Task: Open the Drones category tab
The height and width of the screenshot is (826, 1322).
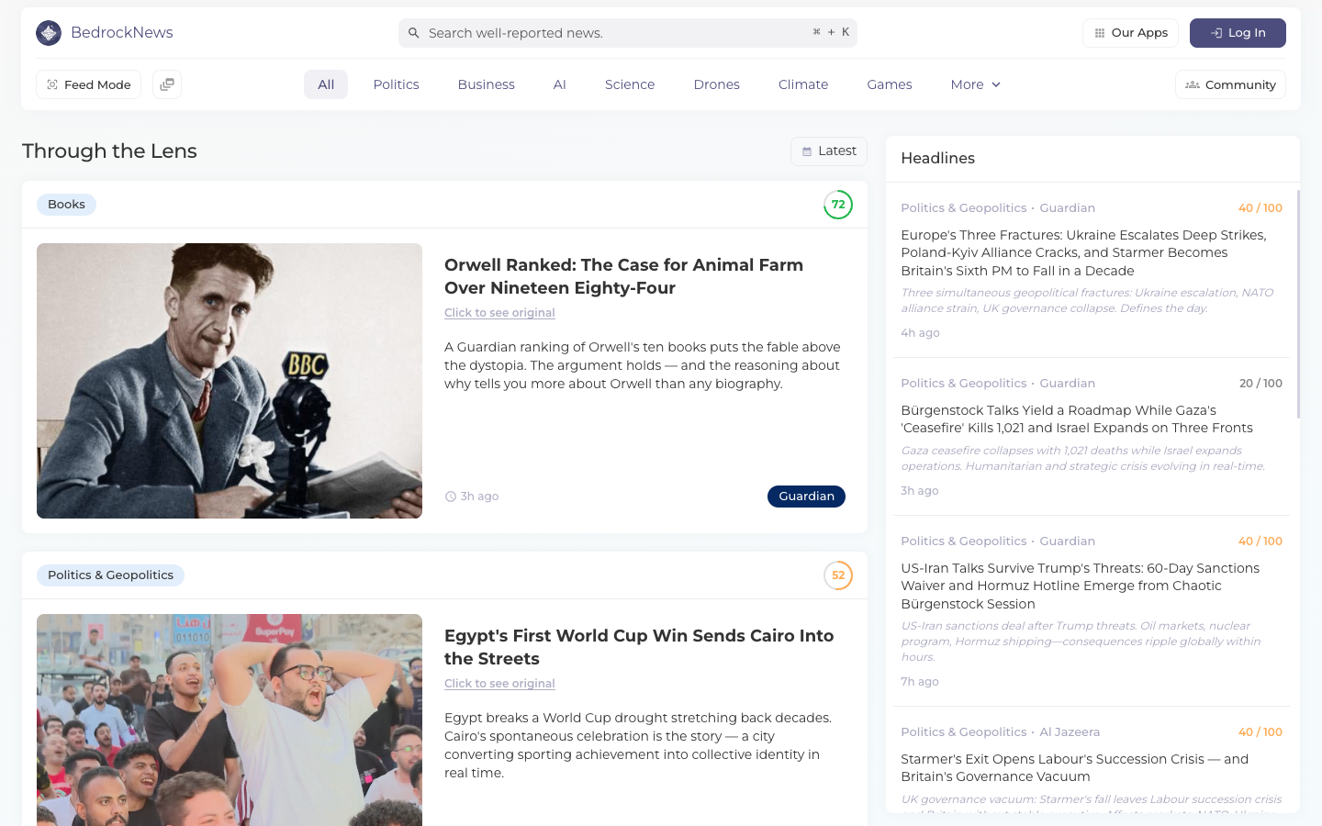Action: 717,84
